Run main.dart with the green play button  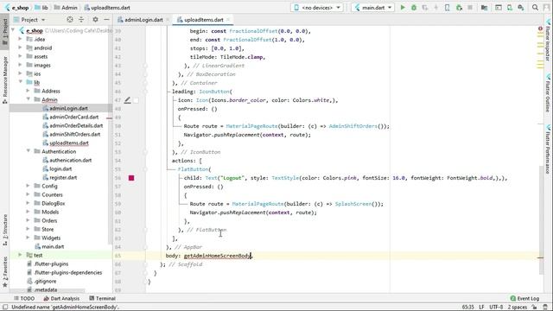403,8
